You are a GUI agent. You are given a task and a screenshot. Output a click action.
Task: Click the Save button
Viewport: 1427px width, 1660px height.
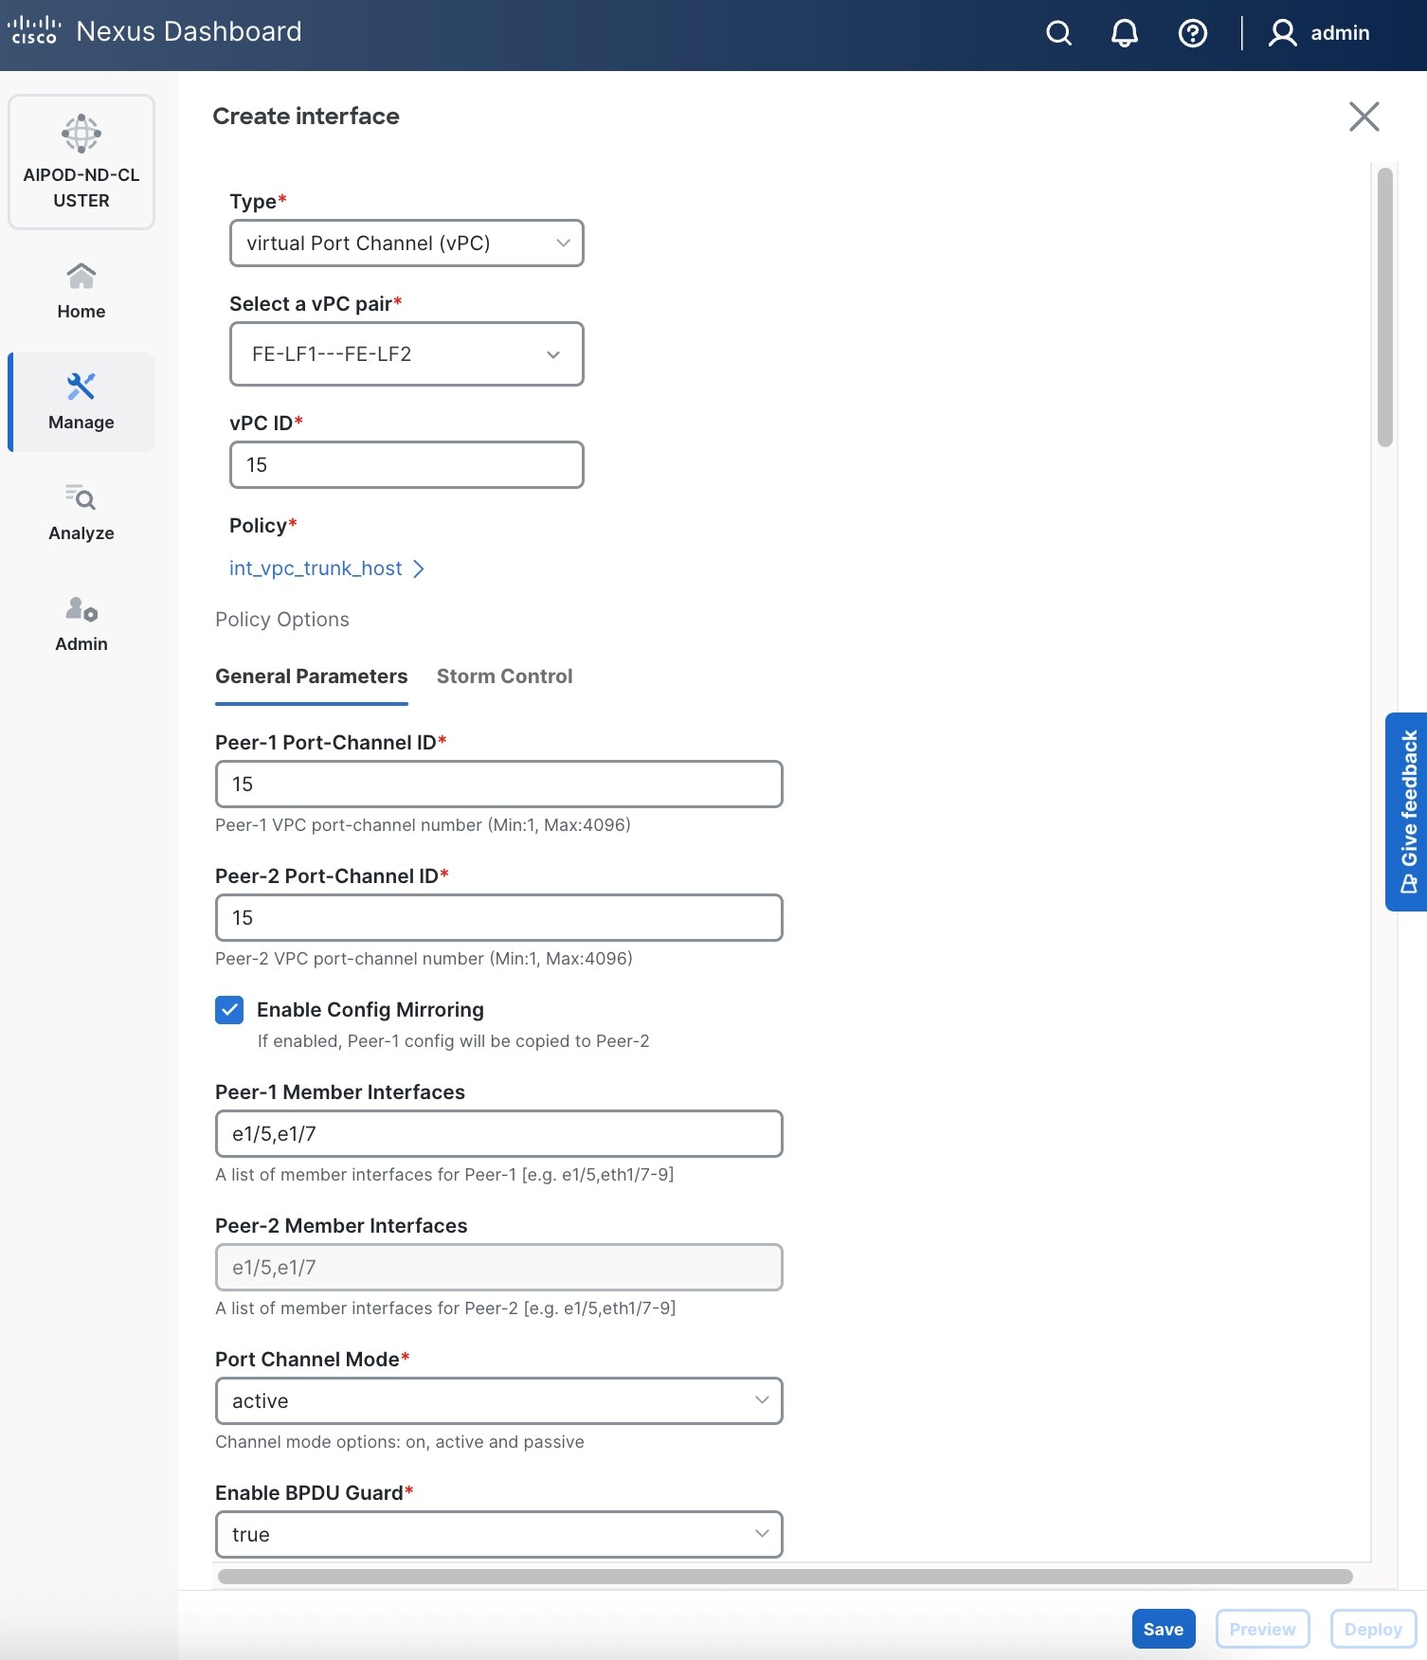pyautogui.click(x=1163, y=1629)
